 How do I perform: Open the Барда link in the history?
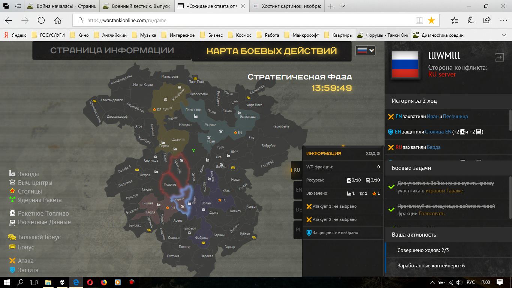(x=434, y=147)
